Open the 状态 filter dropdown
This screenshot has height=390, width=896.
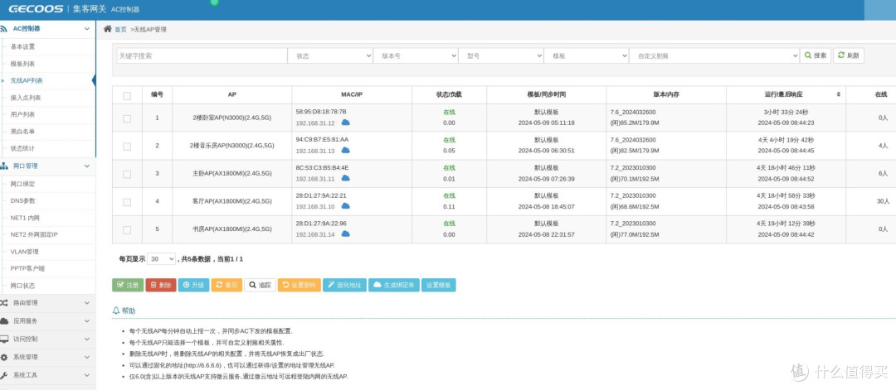330,55
